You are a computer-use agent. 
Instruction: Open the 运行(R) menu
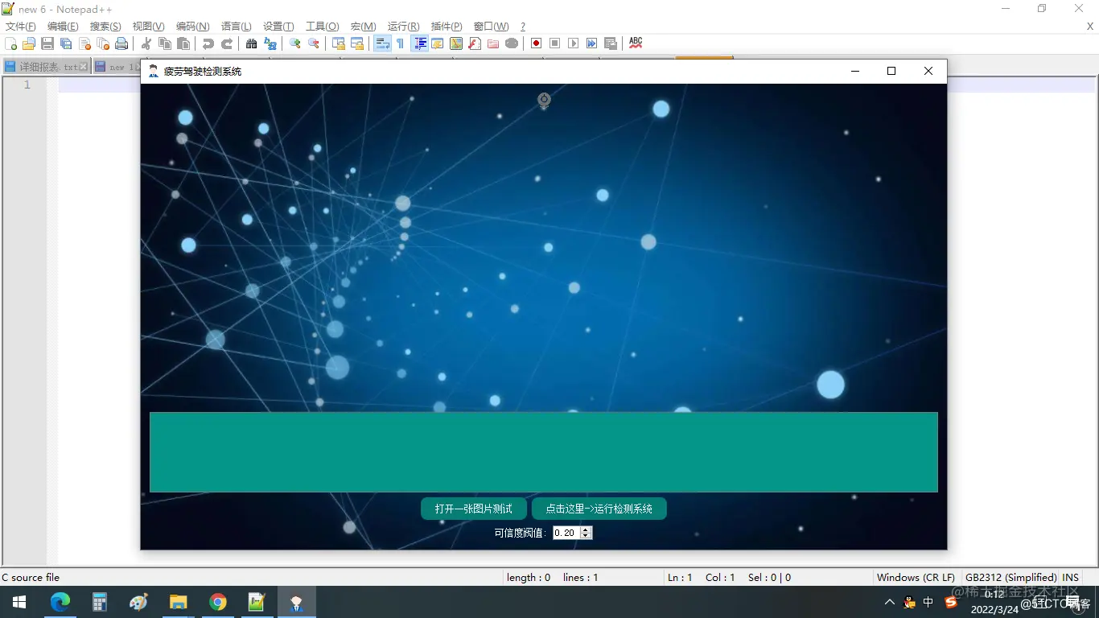403,27
